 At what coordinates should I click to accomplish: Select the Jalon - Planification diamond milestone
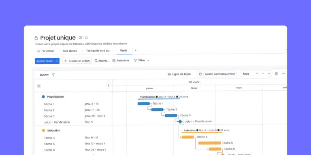coord(180,121)
